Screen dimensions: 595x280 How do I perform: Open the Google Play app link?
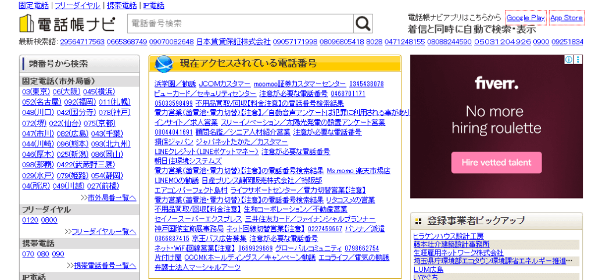[525, 18]
